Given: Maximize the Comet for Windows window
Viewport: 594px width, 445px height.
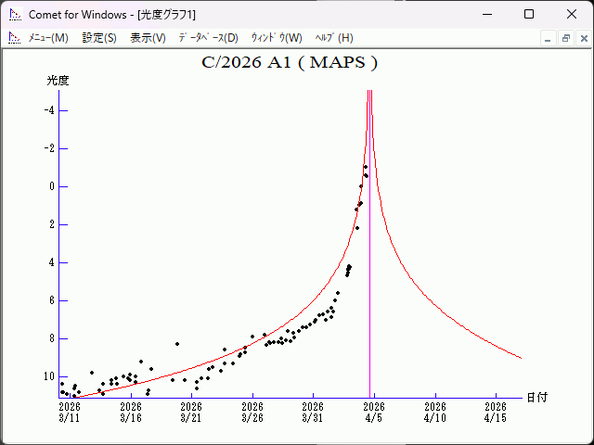Looking at the screenshot, I should (x=528, y=14).
